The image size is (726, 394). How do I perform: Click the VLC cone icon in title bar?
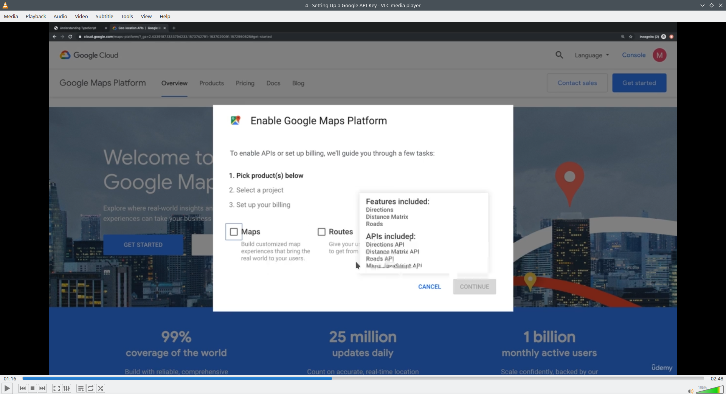5,5
